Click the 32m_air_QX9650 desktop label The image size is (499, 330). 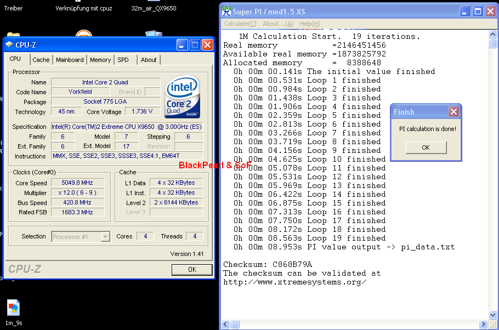click(154, 8)
